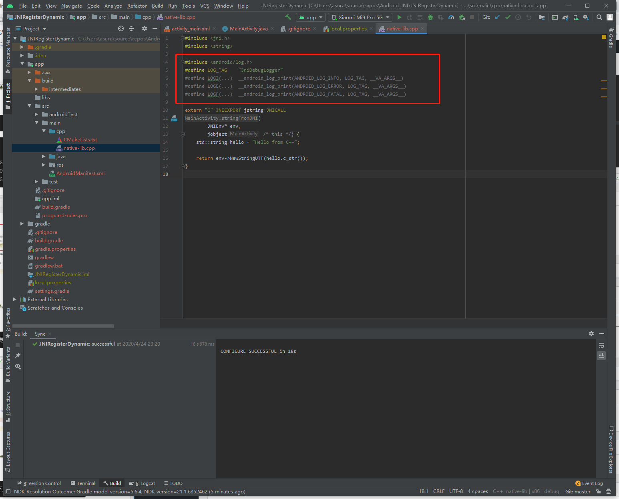Open the Xiaomi Mi9 Pro 5G device dropdown
619x499 pixels.
coord(360,17)
